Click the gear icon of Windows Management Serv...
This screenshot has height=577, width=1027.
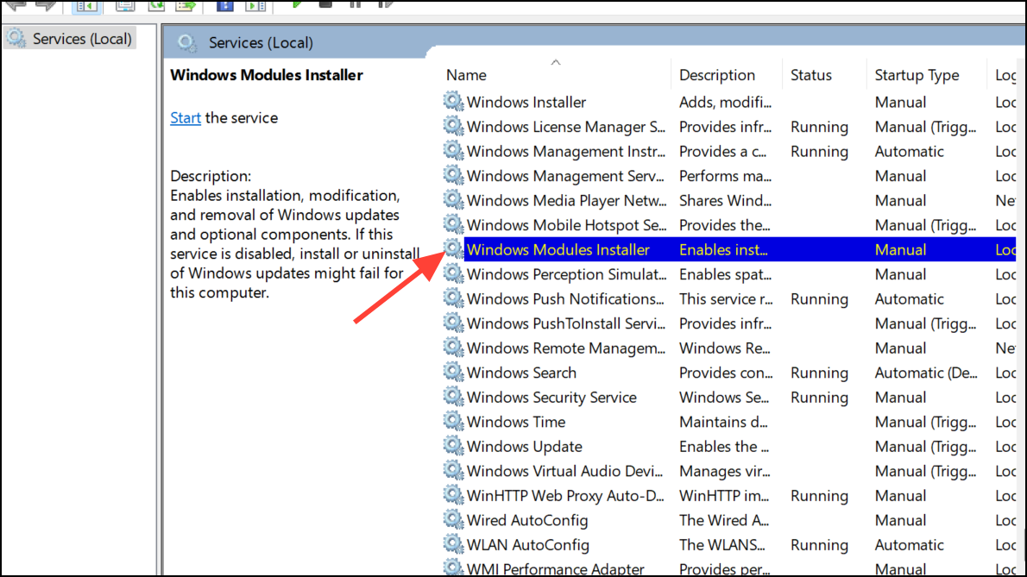point(453,175)
